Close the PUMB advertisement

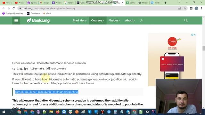click(x=195, y=35)
